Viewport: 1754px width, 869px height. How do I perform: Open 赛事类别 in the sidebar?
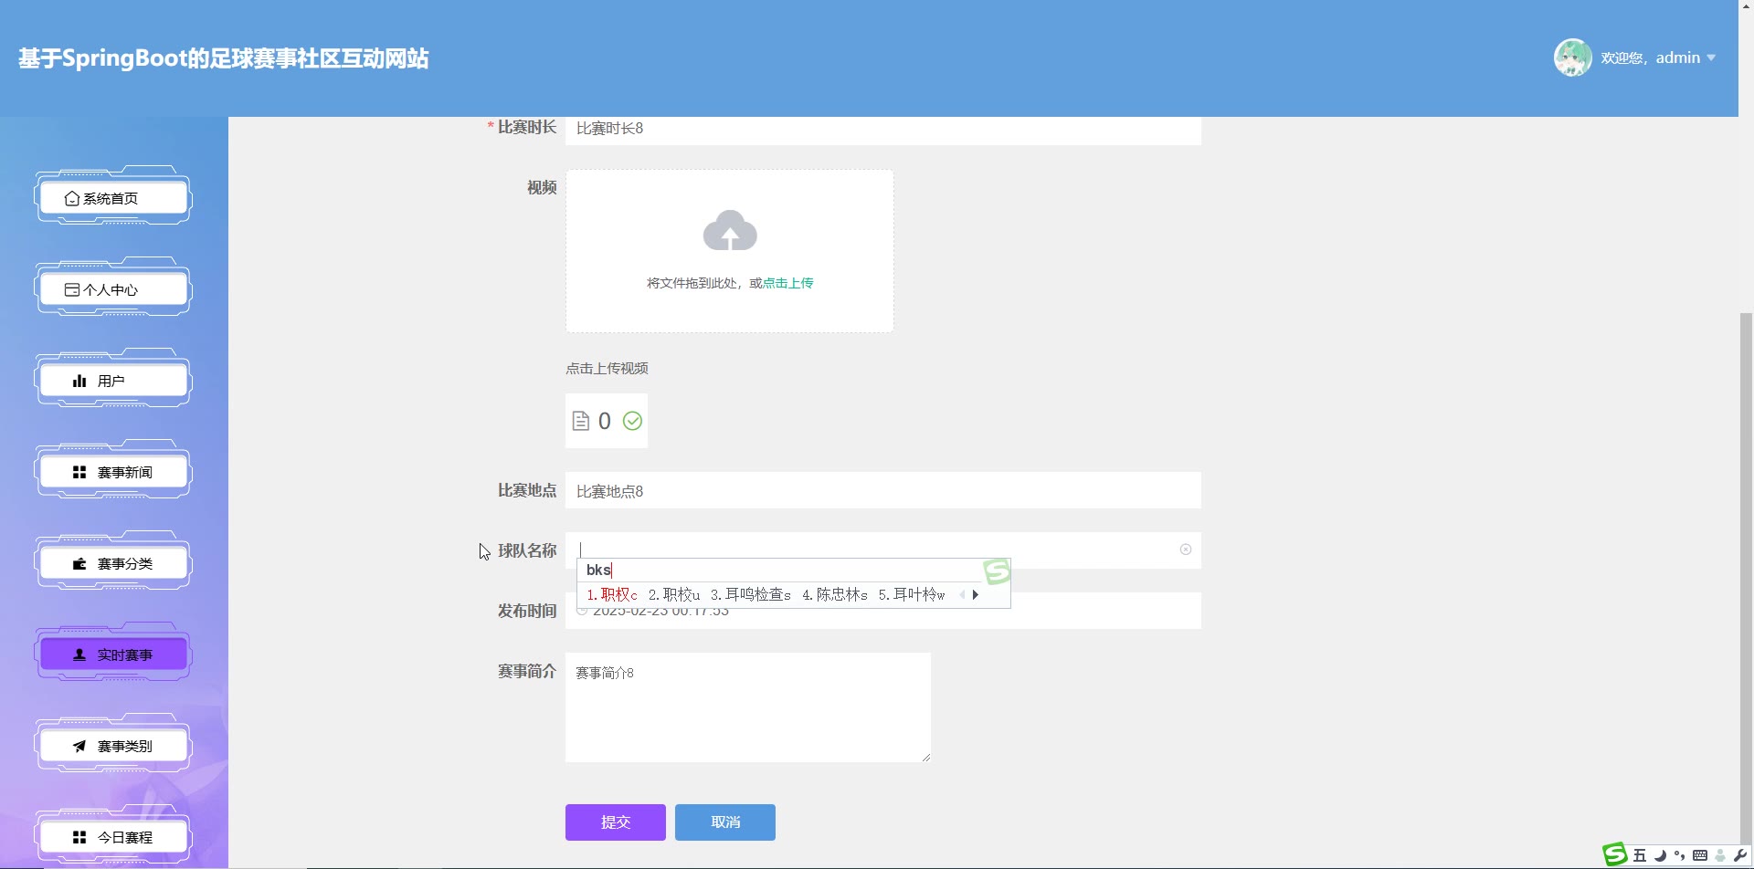click(113, 746)
